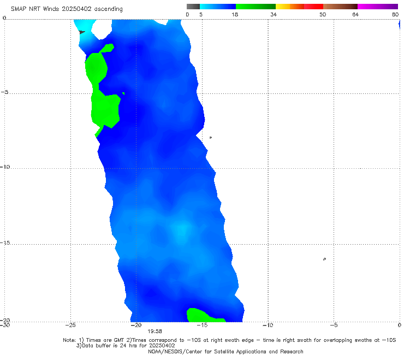
Task: Click the note '3)Data buffer is 24 hrs for 20250402'
Action: (x=126, y=346)
